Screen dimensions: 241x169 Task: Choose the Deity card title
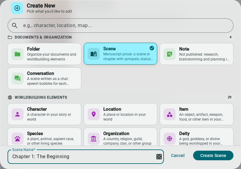(x=184, y=134)
